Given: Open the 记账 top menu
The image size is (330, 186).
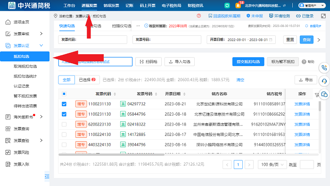Looking at the screenshot, I should click(130, 6).
